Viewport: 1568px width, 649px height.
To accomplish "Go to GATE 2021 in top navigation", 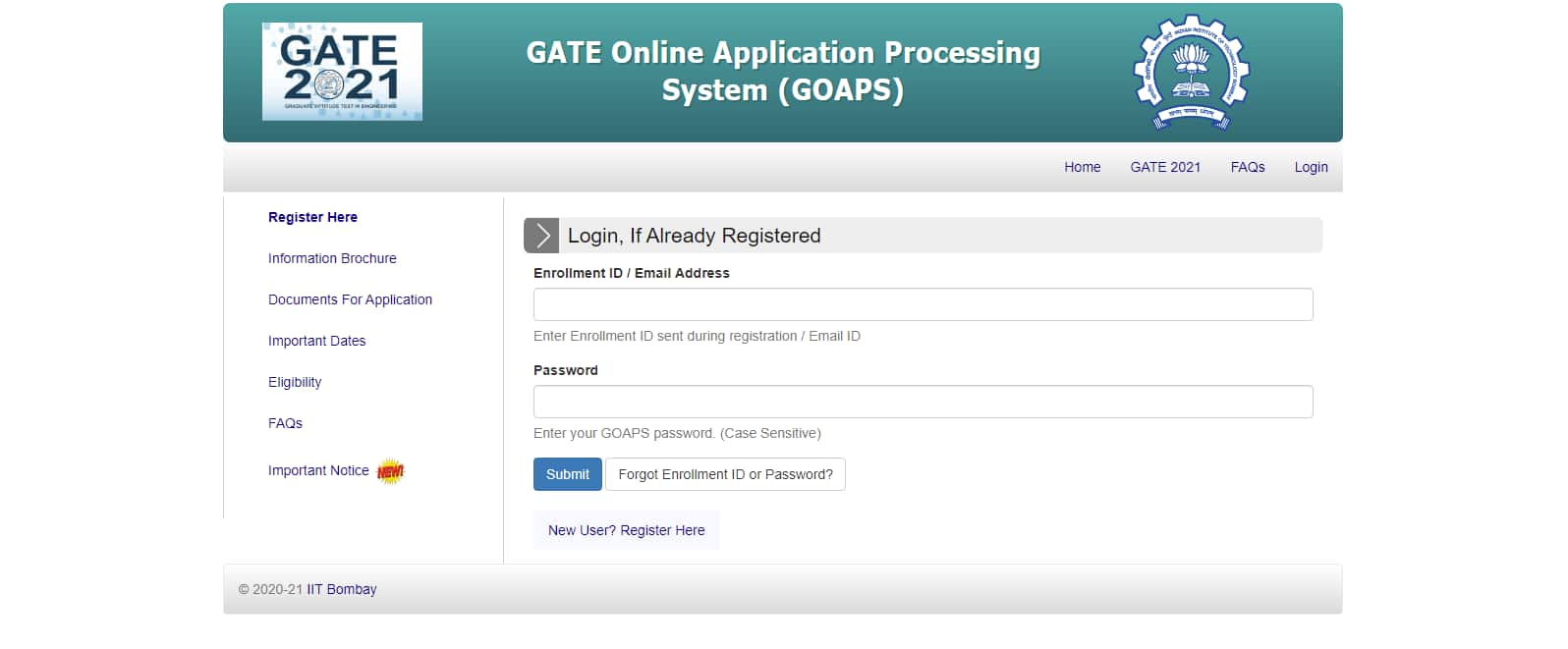I will (x=1165, y=167).
